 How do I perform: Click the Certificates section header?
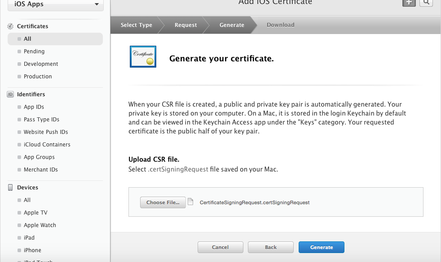pos(33,26)
